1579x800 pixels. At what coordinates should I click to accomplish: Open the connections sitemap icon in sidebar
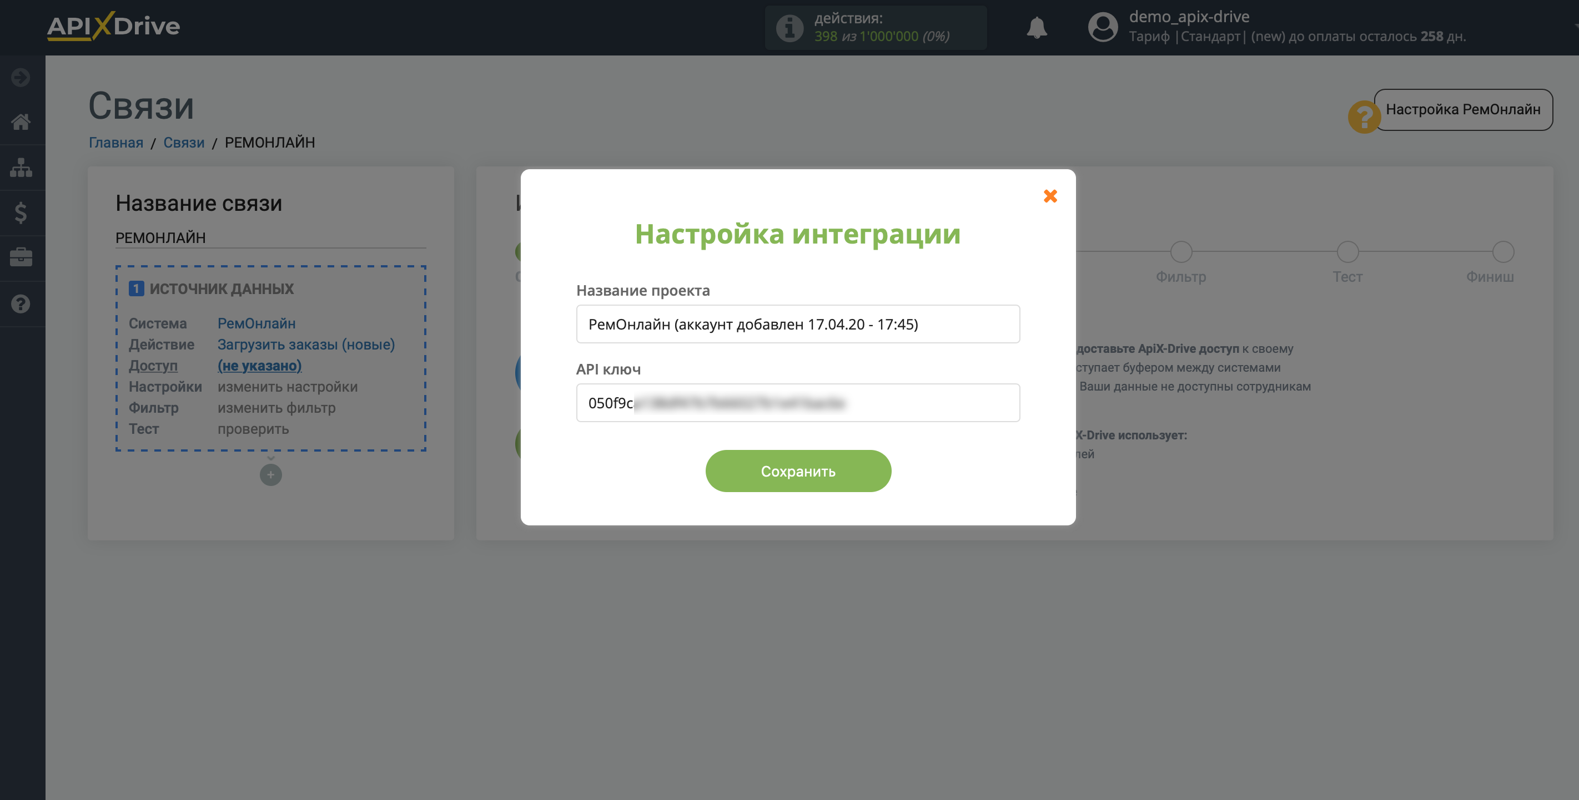click(21, 167)
